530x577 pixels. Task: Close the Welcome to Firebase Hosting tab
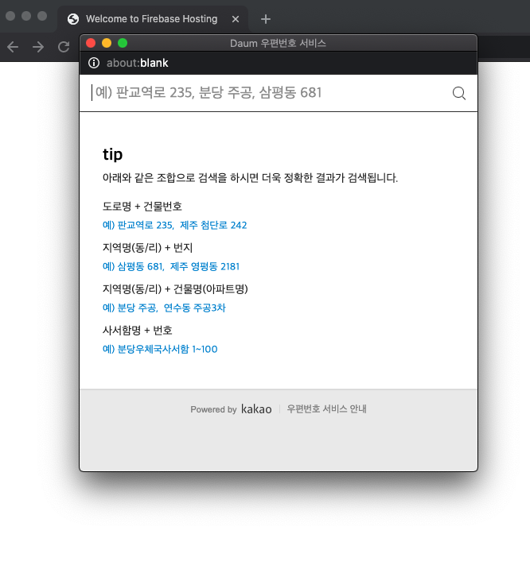235,19
